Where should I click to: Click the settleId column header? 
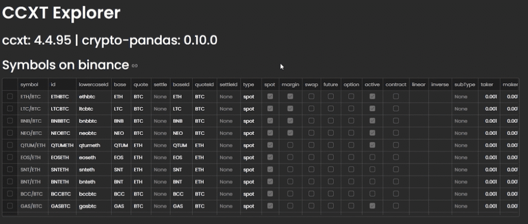click(228, 85)
